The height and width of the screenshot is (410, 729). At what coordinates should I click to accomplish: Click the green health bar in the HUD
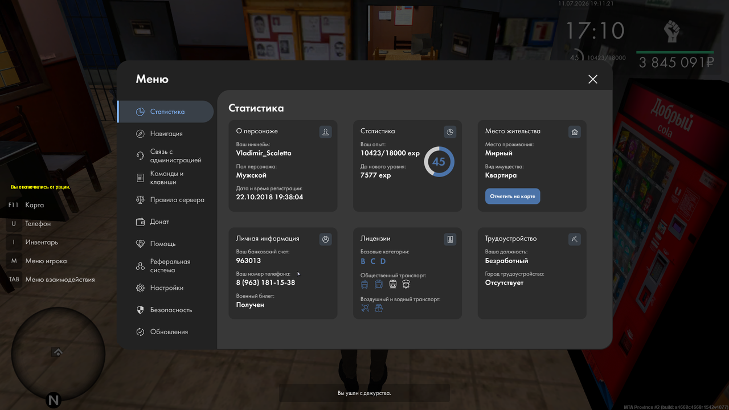pyautogui.click(x=675, y=52)
